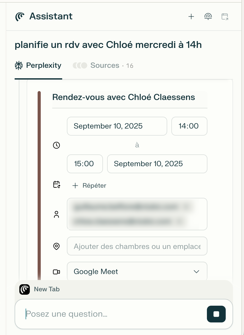Screen dimensions: 244x335
Task: Click the clock time icon
Action: (x=56, y=145)
